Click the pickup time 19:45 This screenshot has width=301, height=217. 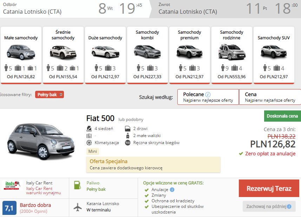click(x=131, y=8)
